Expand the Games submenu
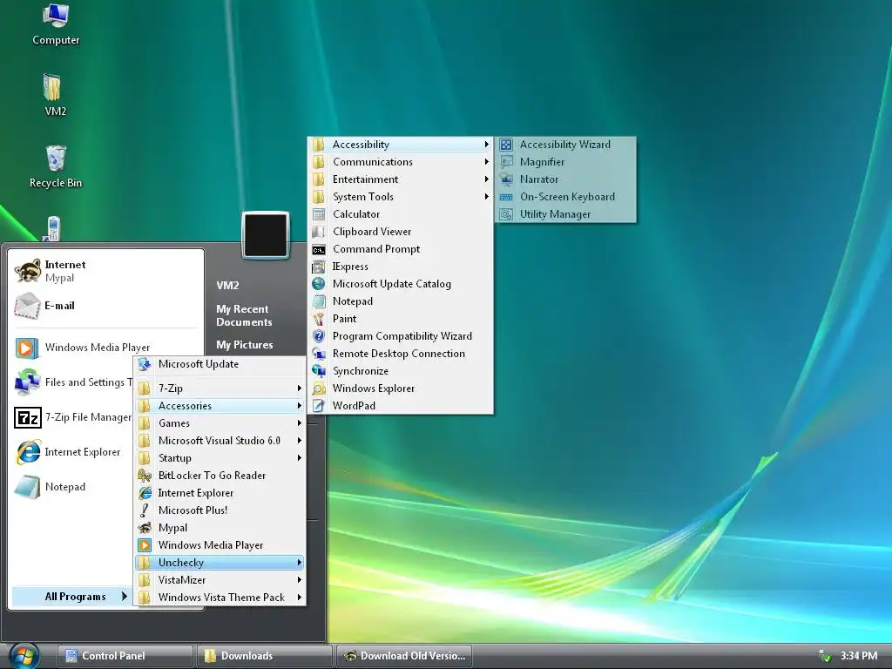The height and width of the screenshot is (669, 892). point(220,423)
